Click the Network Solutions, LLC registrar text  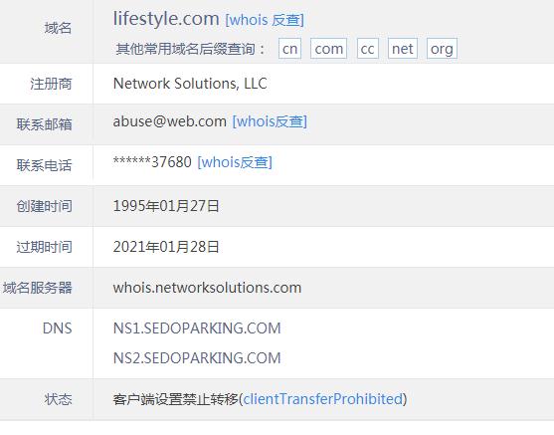[x=190, y=84]
